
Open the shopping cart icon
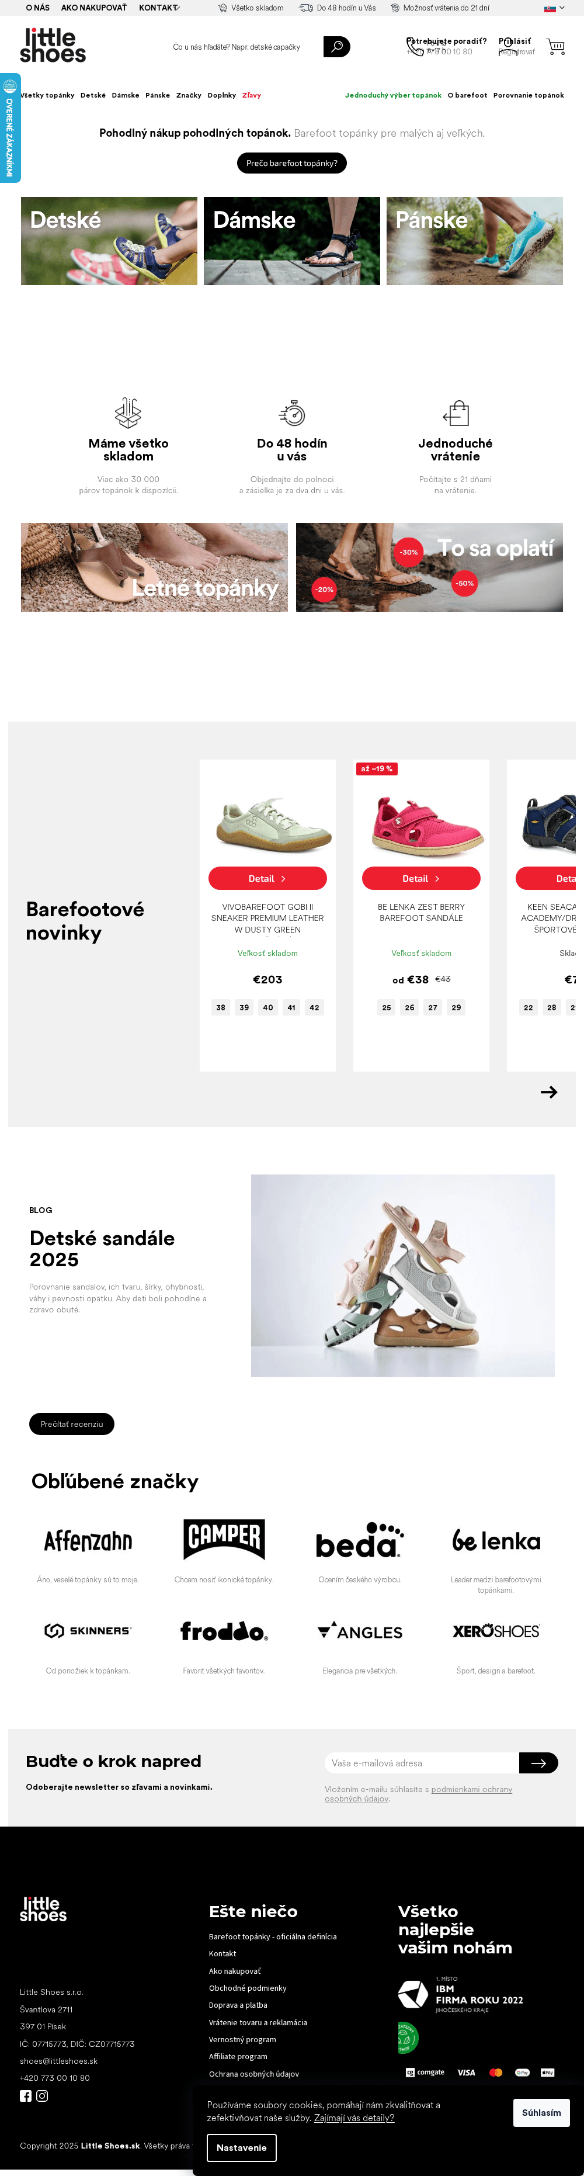click(x=555, y=47)
